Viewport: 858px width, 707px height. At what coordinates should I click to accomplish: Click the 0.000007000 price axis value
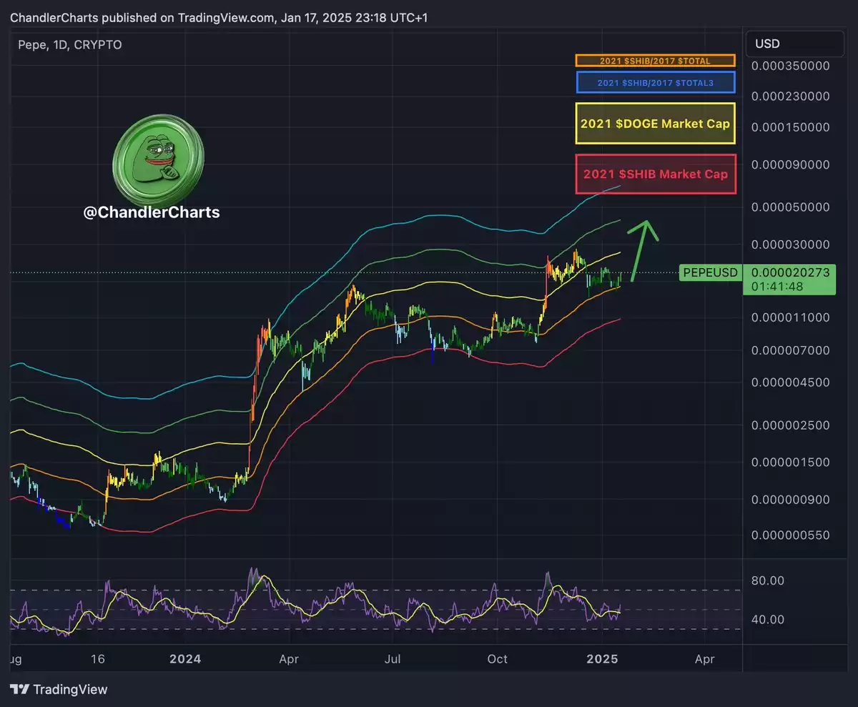tap(790, 350)
